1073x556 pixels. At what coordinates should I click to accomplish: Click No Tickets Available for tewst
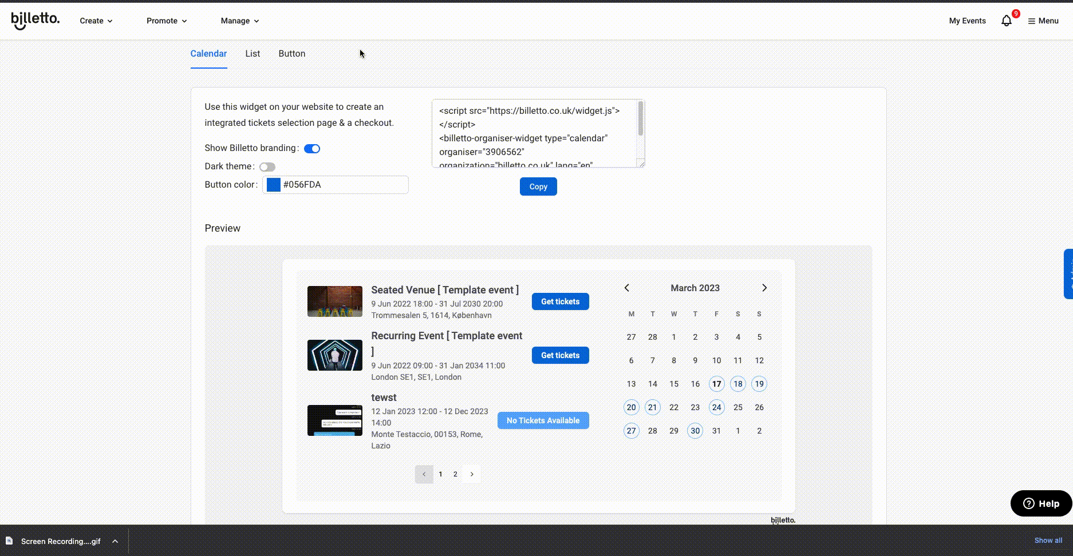543,420
